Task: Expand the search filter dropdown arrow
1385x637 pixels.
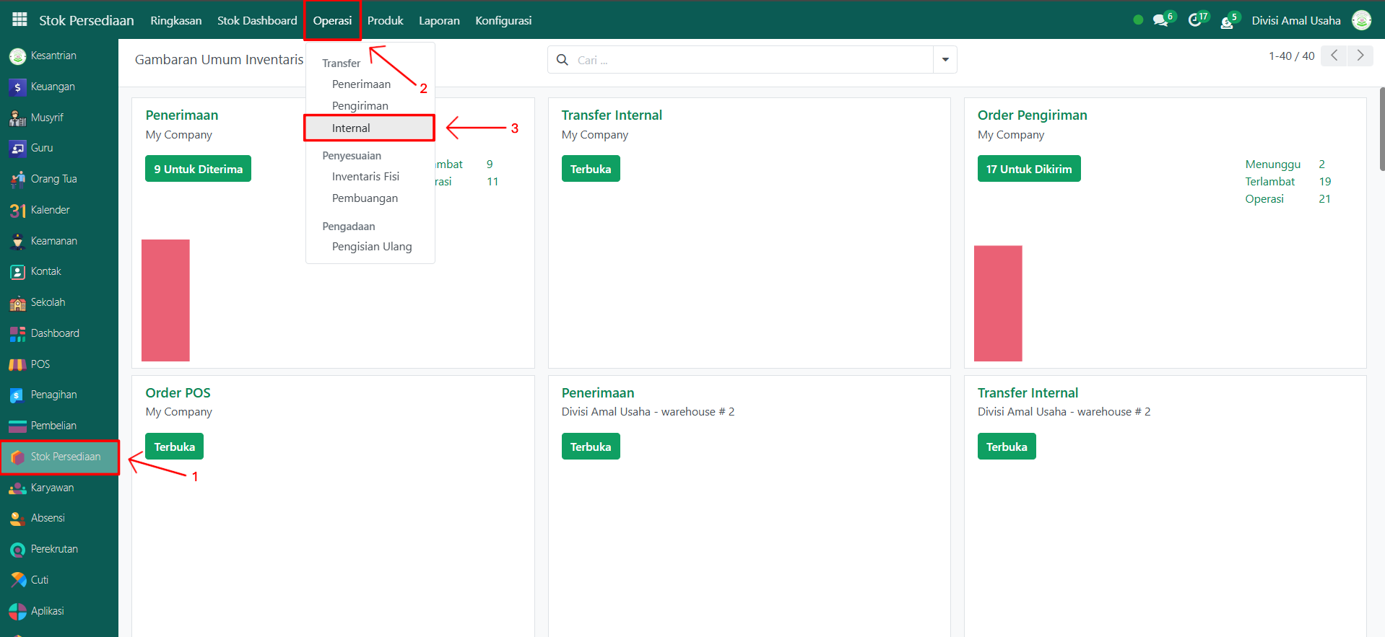Action: click(x=945, y=60)
